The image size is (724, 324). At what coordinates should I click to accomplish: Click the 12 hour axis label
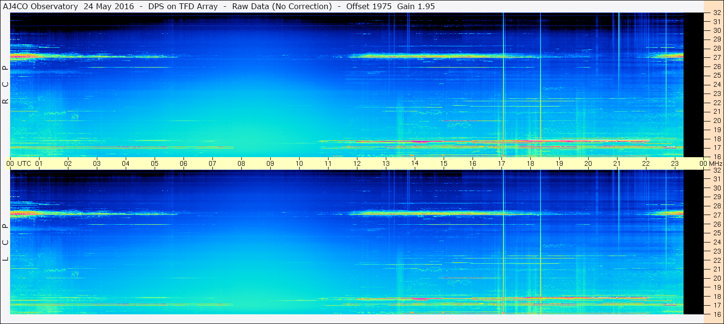click(x=357, y=163)
